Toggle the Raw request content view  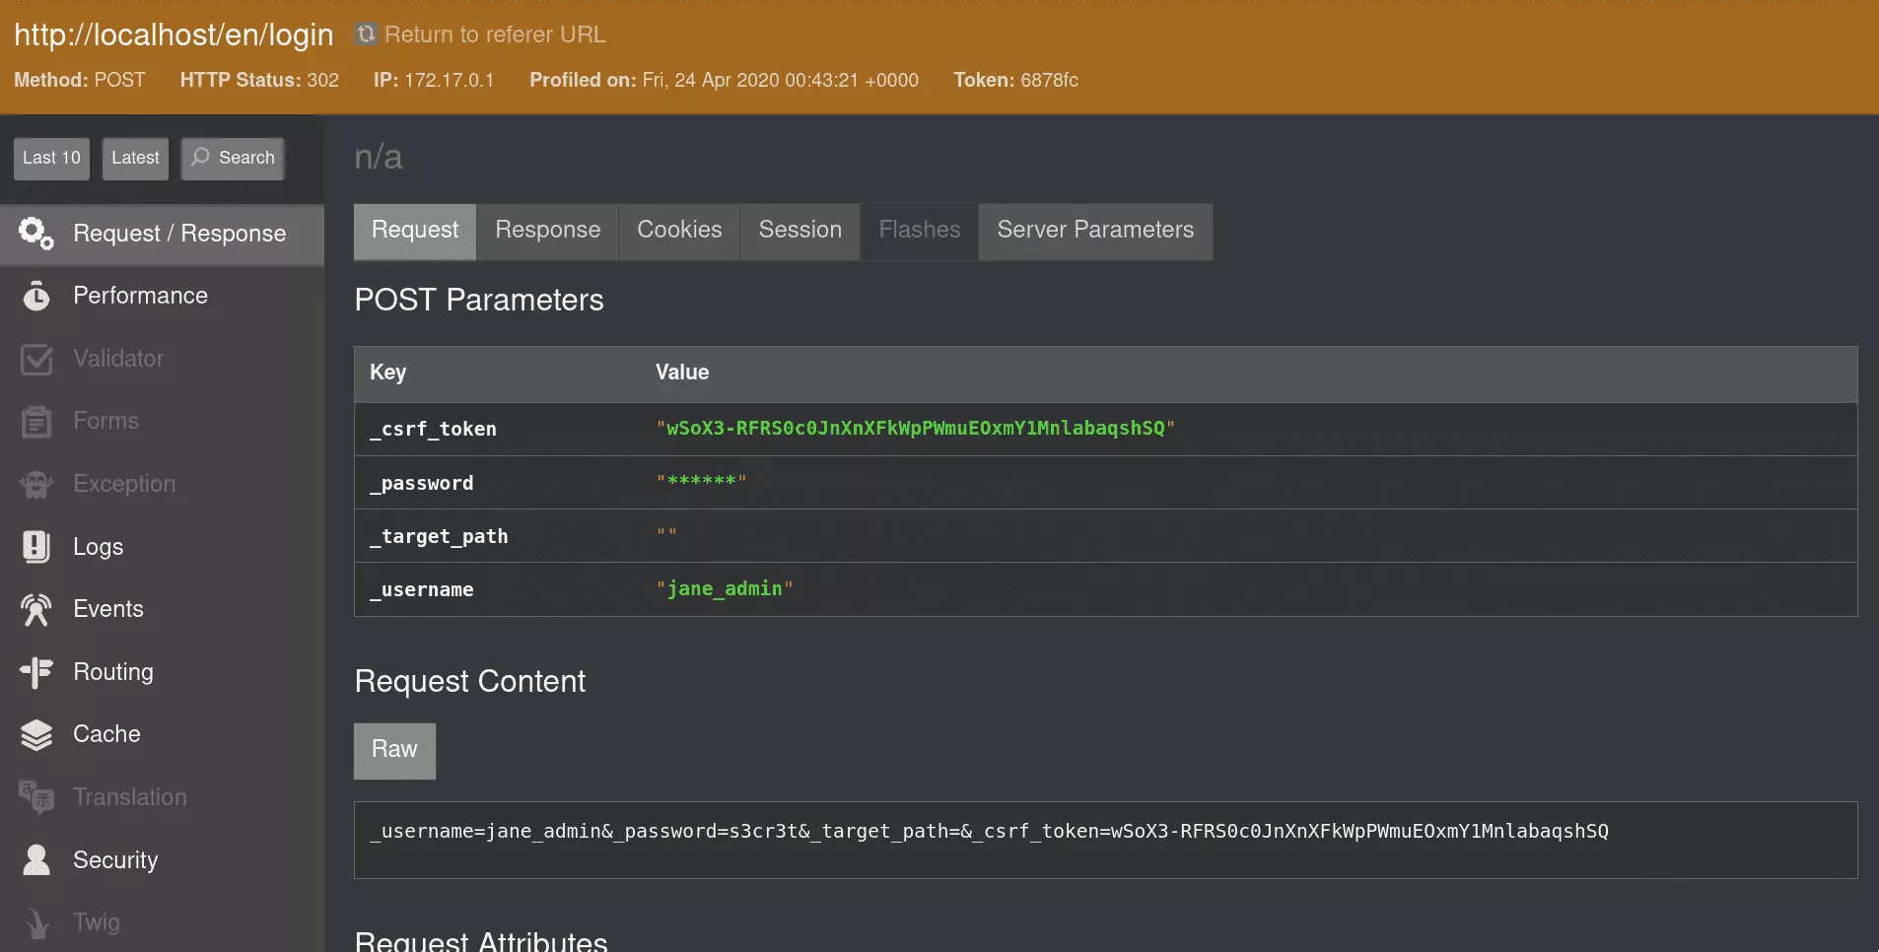pyautogui.click(x=394, y=750)
